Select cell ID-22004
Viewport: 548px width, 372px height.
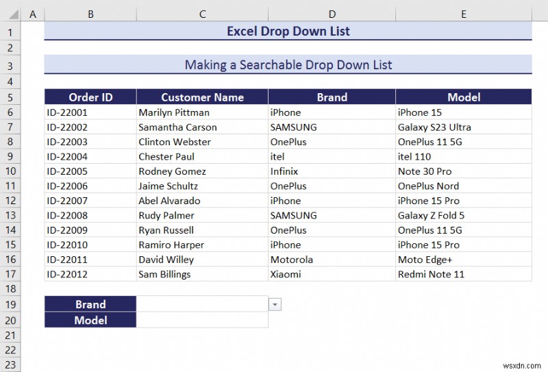[90, 156]
